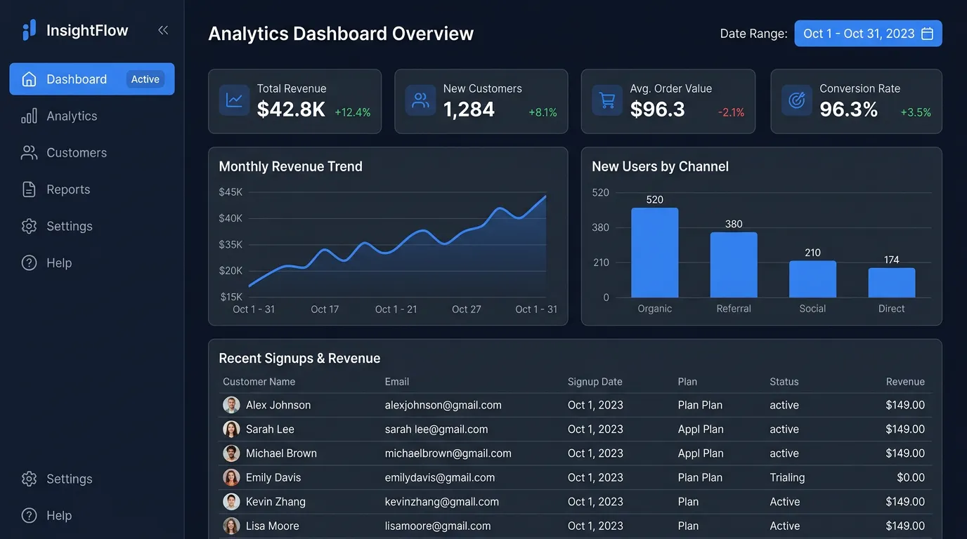Click the InsightFlow brand name
The image size is (967, 539).
coord(87,30)
